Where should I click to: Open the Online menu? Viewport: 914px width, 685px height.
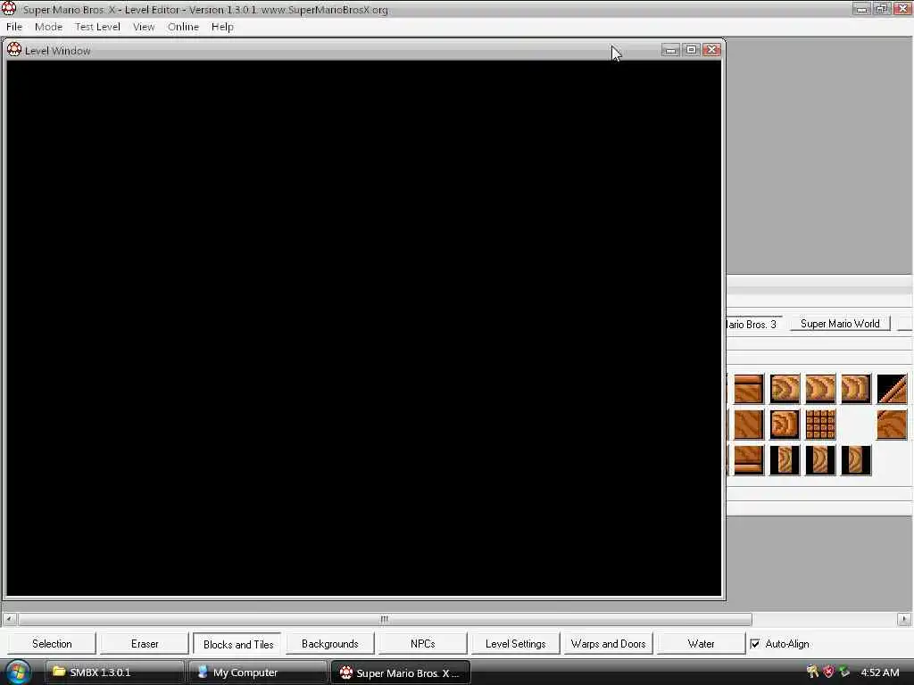(x=183, y=27)
